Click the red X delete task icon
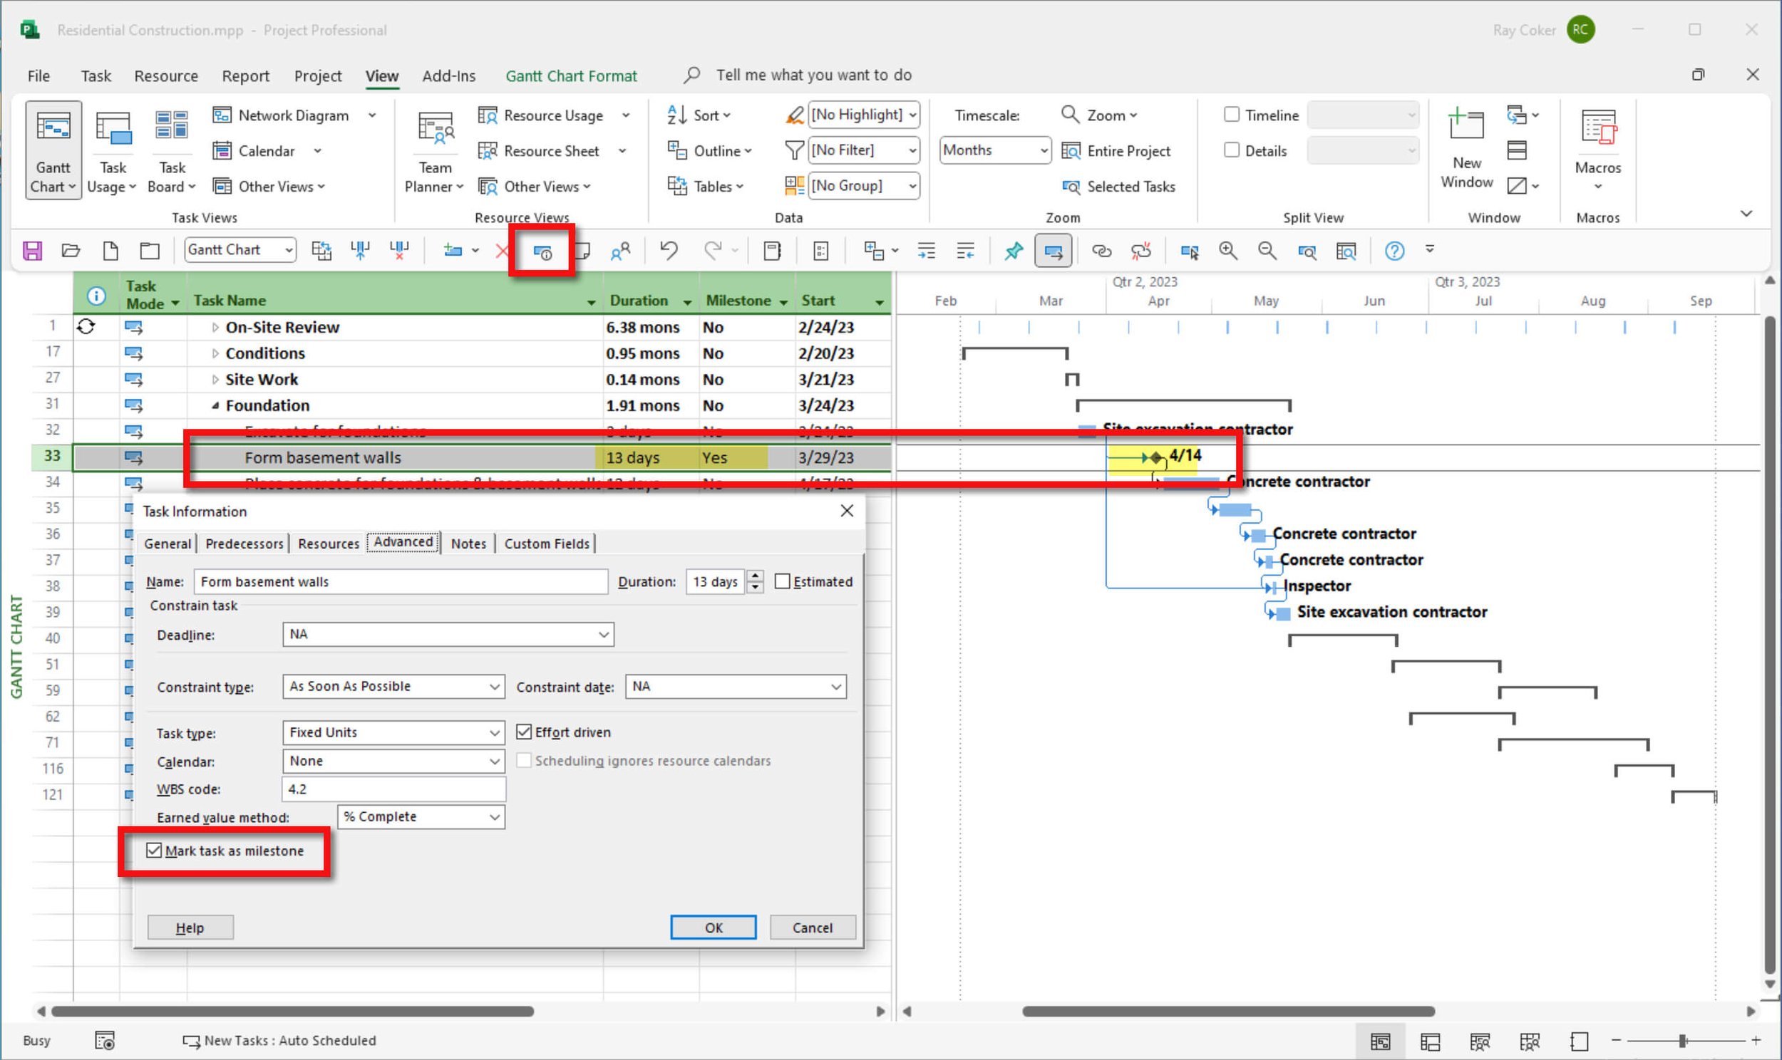The image size is (1782, 1060). (x=502, y=251)
